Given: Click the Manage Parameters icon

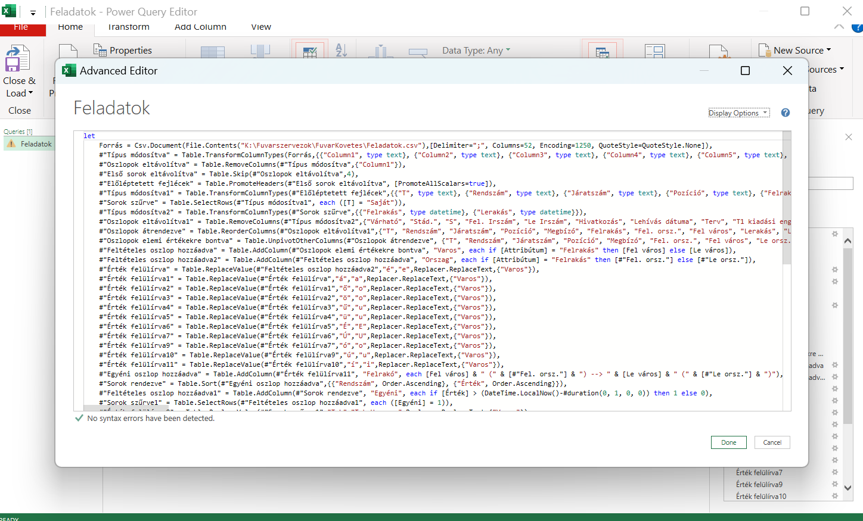Looking at the screenshot, I should click(x=719, y=52).
